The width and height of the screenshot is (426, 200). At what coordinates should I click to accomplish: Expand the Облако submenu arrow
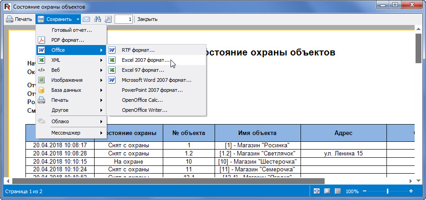[x=101, y=121]
